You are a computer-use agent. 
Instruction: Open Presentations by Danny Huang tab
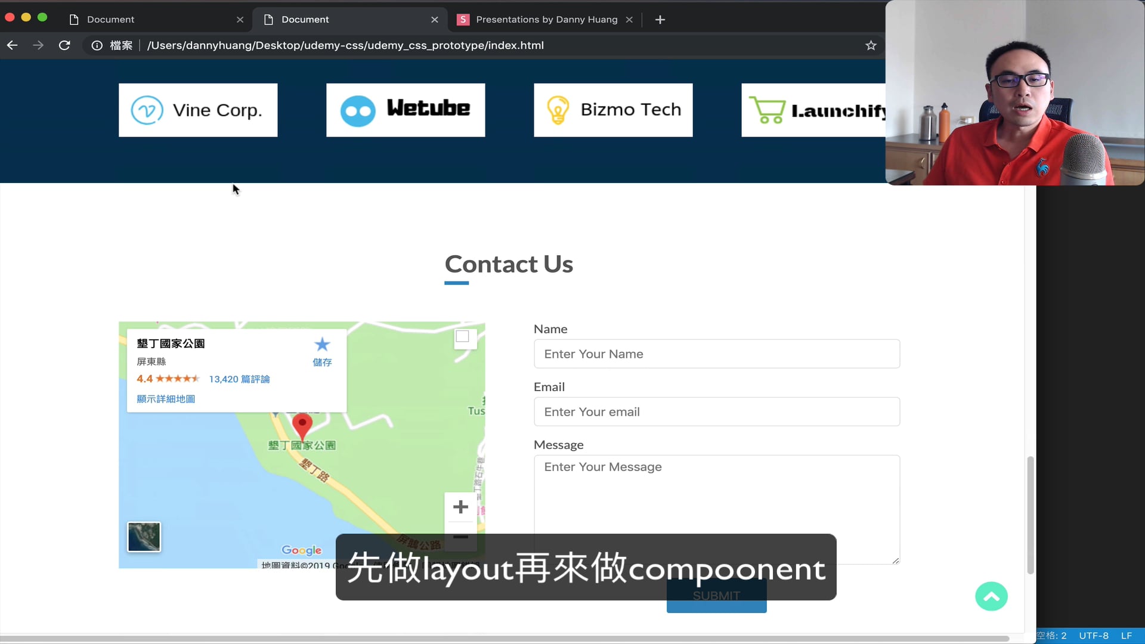pyautogui.click(x=546, y=20)
